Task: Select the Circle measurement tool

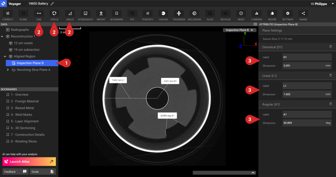Action: coord(54,15)
